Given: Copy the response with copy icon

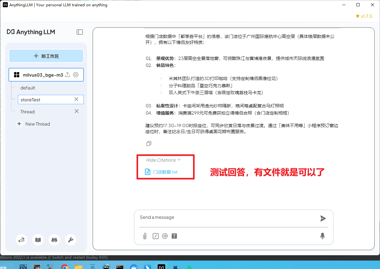Looking at the screenshot, I should pyautogui.click(x=149, y=143).
